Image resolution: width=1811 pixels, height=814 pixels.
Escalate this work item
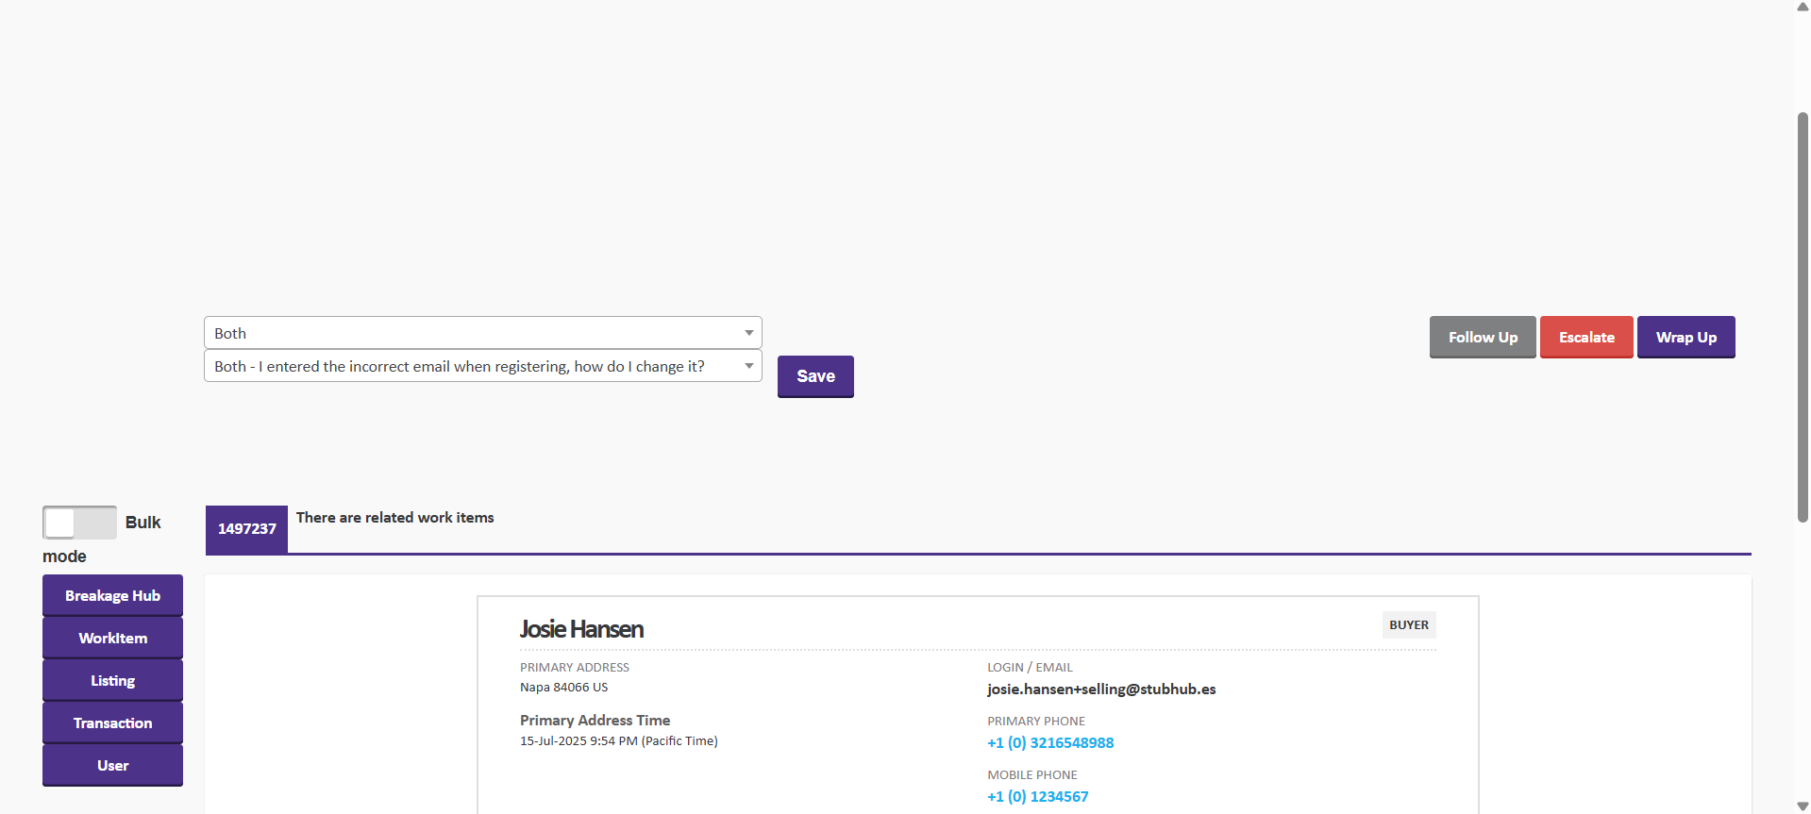pos(1585,338)
